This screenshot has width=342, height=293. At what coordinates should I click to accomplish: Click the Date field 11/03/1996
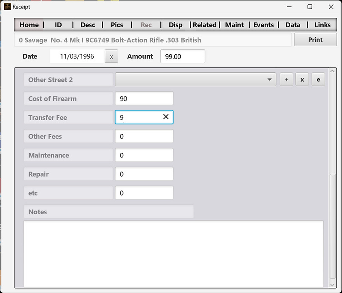coord(77,56)
